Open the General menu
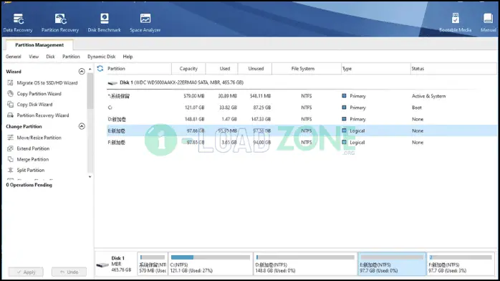Screen dimensions: 500x281 pos(14,57)
